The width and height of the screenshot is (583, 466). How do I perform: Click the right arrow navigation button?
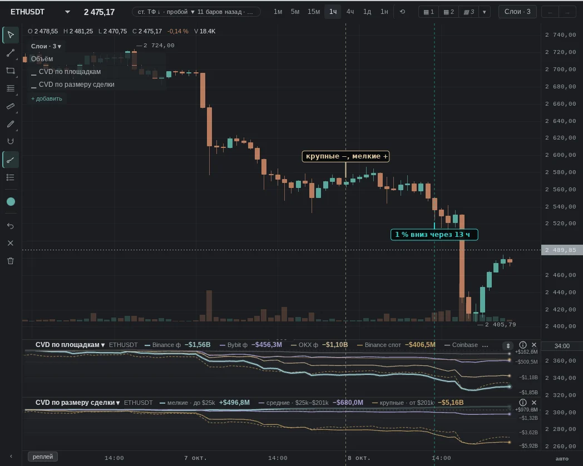pos(567,12)
